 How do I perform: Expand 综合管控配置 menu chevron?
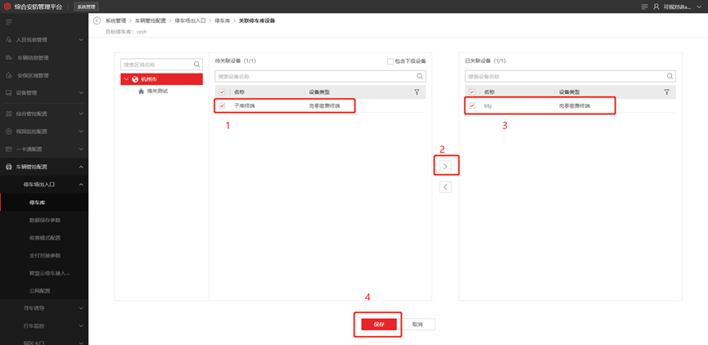tap(81, 114)
